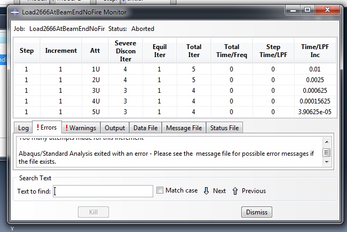Click the Severe Discon Iter column header
347x232 pixels.
point(125,51)
